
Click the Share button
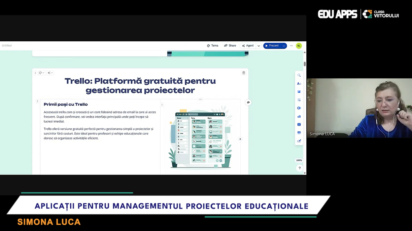tap(230, 46)
